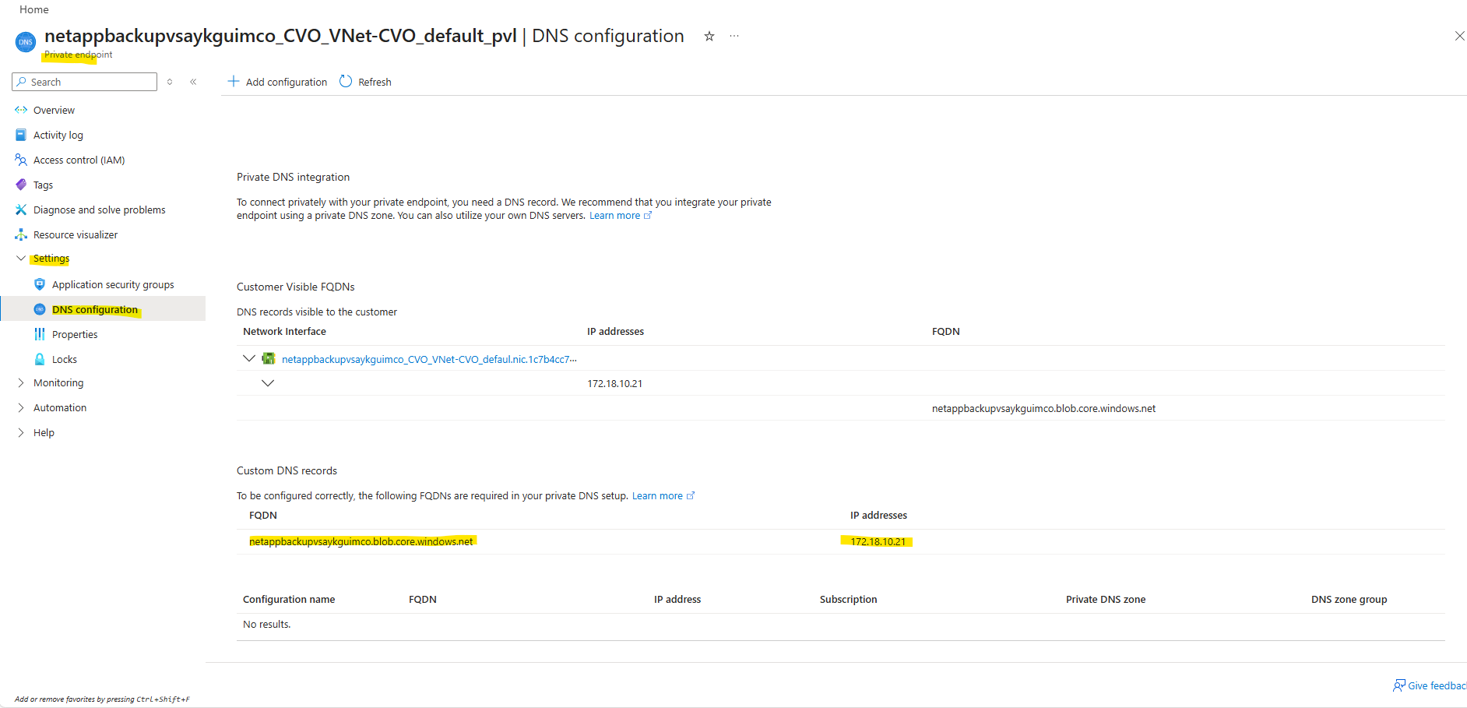Click the Diagnose and solve problems icon
The width and height of the screenshot is (1467, 708).
click(21, 210)
